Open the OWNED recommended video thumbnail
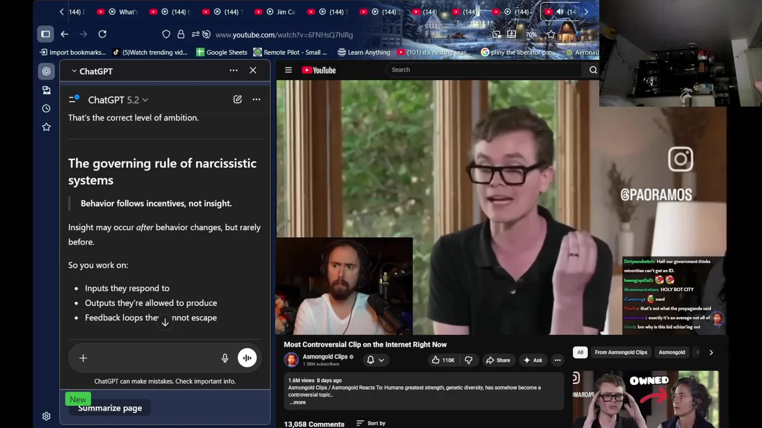Viewport: 762px width, 428px height. 646,398
